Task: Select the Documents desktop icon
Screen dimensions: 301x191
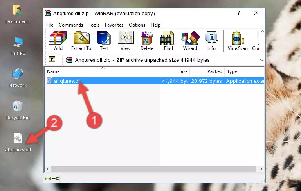Action: 18,14
